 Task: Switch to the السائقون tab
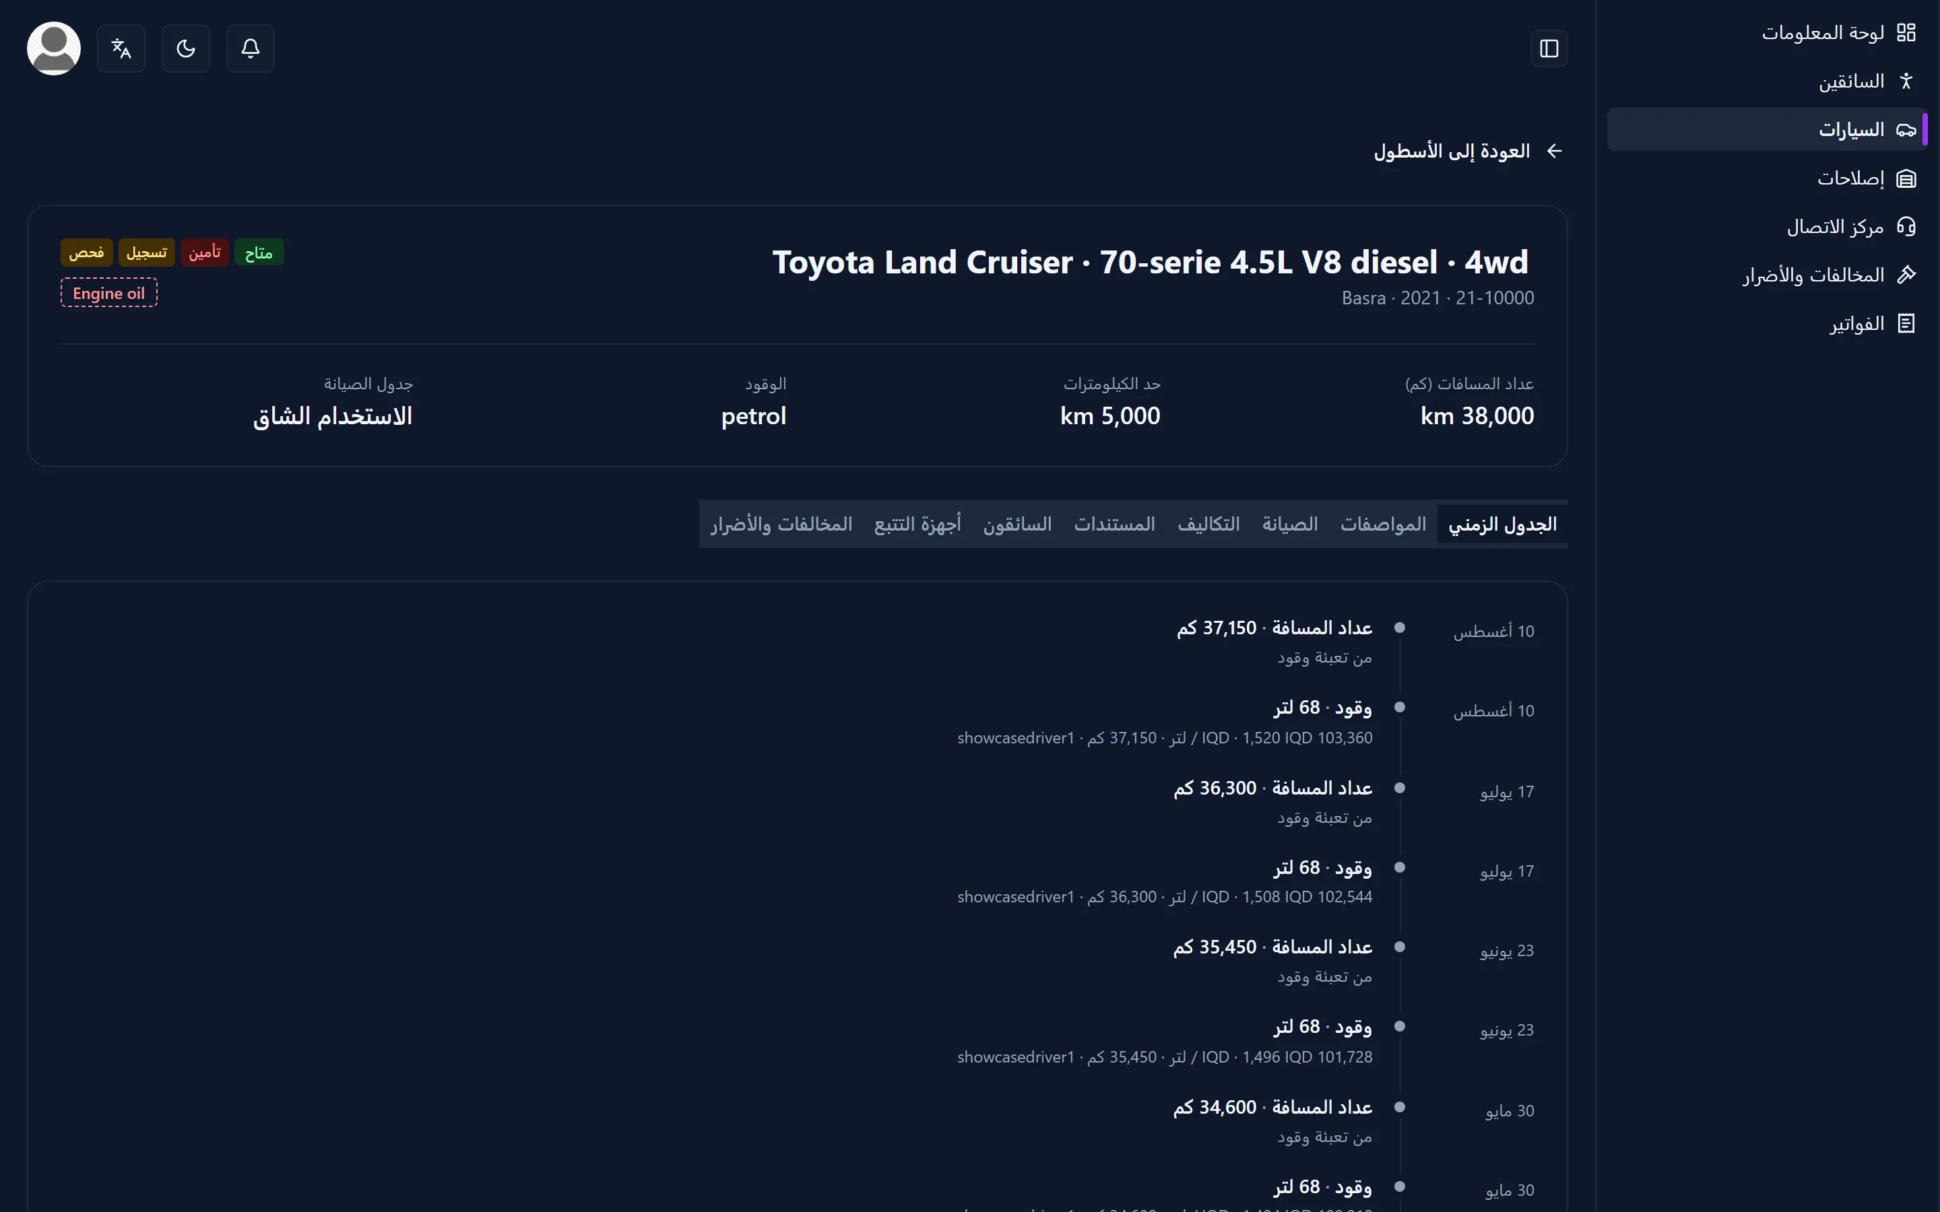pyautogui.click(x=1017, y=525)
